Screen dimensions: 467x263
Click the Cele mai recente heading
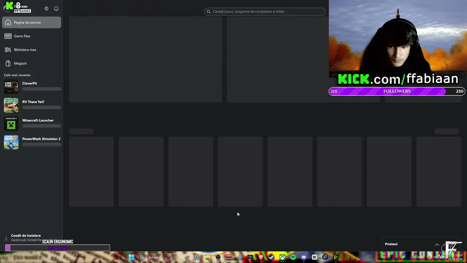(17, 75)
